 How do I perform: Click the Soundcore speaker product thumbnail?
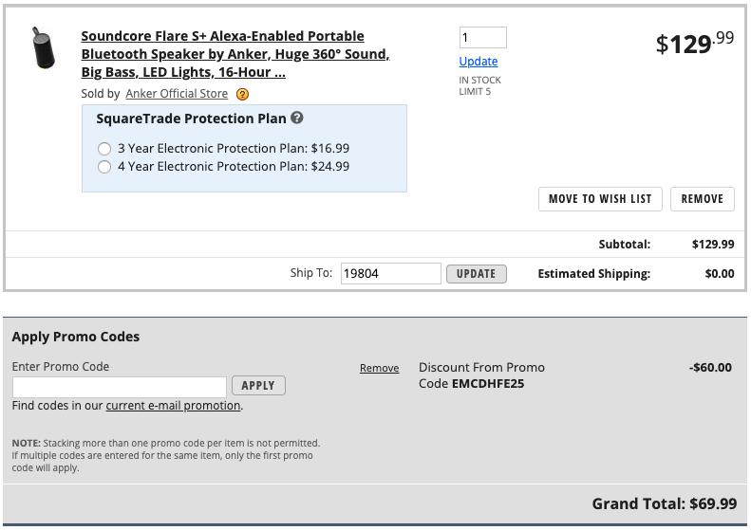coord(43,47)
